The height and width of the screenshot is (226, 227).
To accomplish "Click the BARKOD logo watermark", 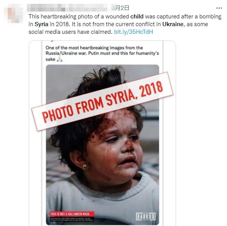I will [146, 216].
